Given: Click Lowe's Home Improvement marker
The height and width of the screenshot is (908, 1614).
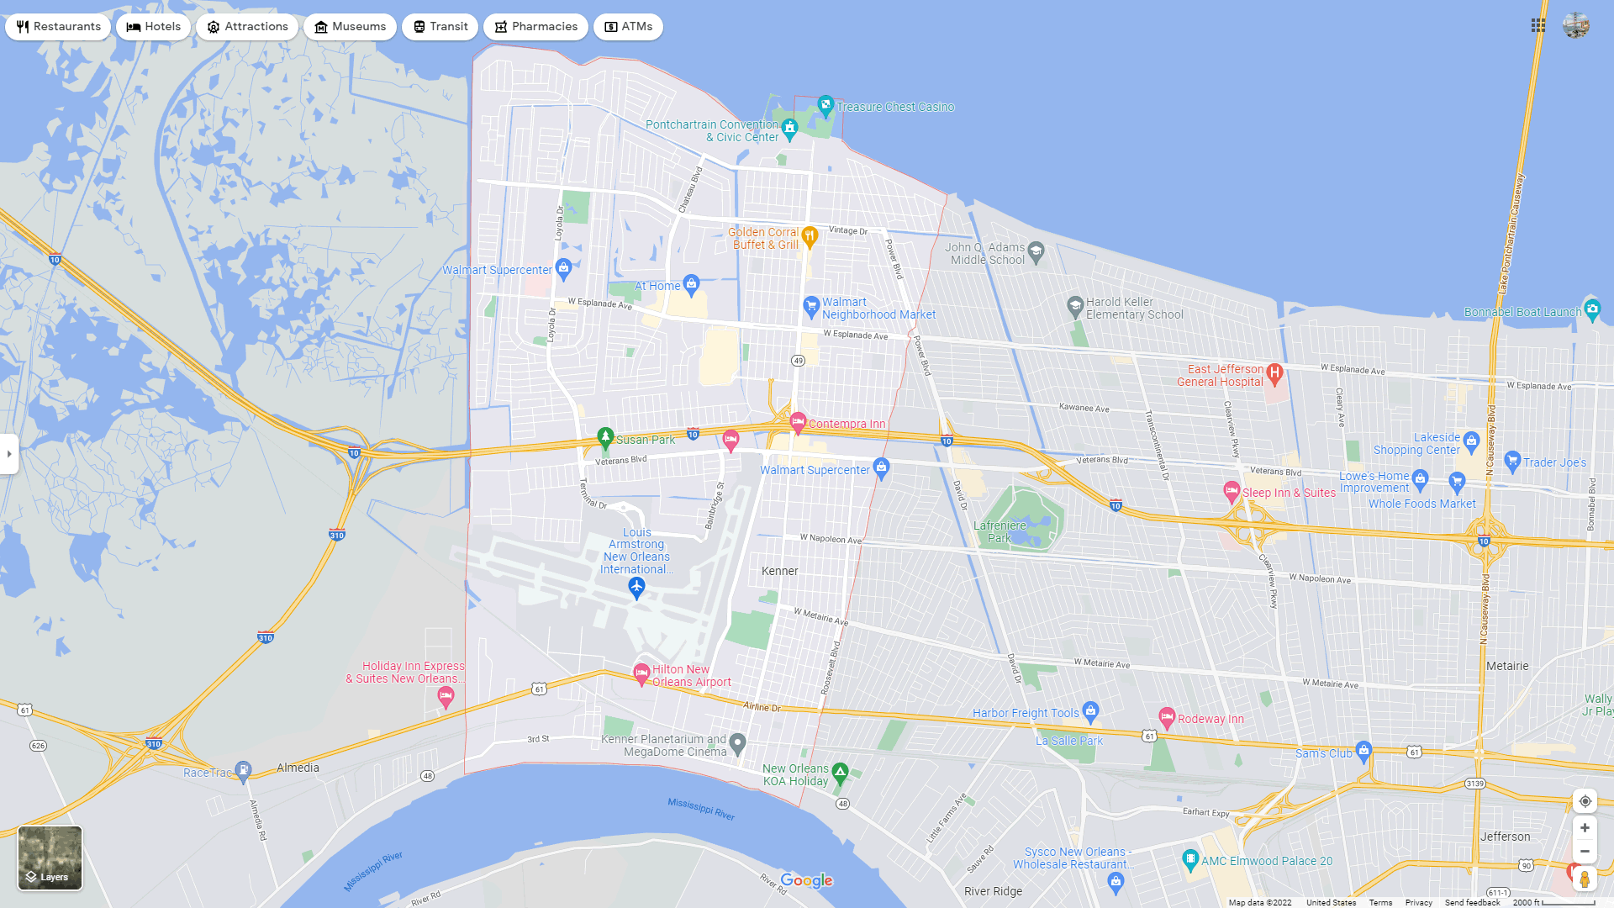Looking at the screenshot, I should (1421, 480).
